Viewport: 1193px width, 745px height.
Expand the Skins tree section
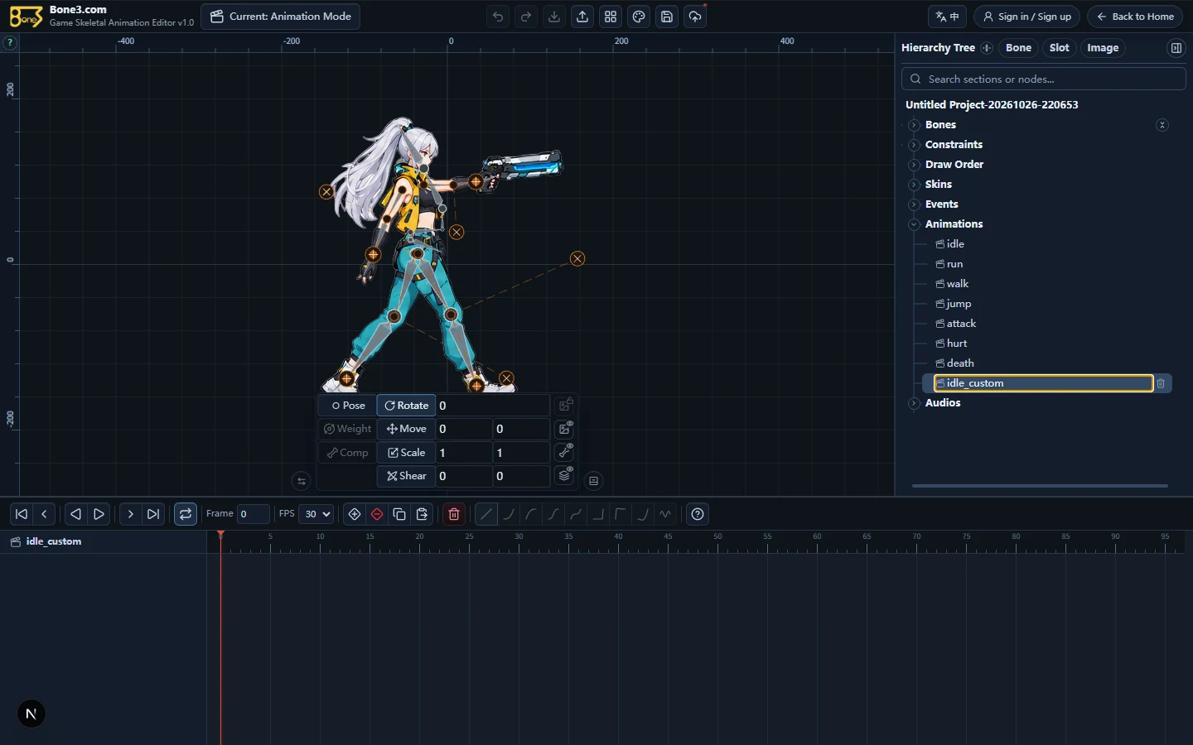[914, 185]
